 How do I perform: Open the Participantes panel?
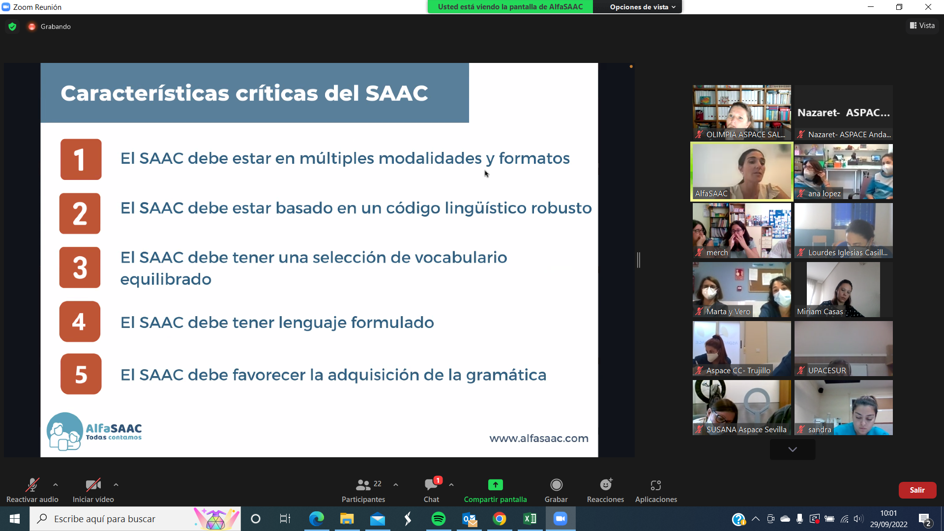363,489
